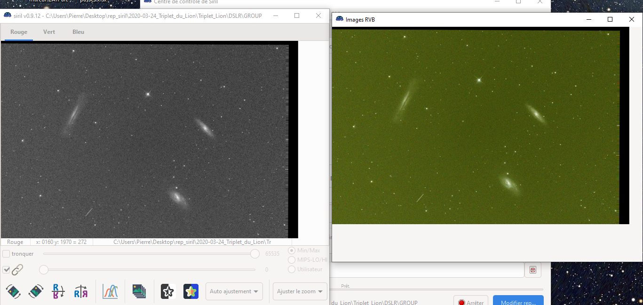Image resolution: width=643 pixels, height=305 pixels.
Task: Click the stacked images sequence icon
Action: (139, 291)
